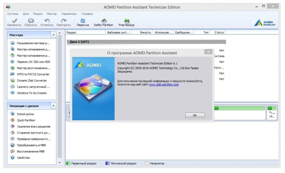Image resolution: width=285 pixels, height=173 pixels.
Task: Open the Система menu
Action: click(13, 14)
